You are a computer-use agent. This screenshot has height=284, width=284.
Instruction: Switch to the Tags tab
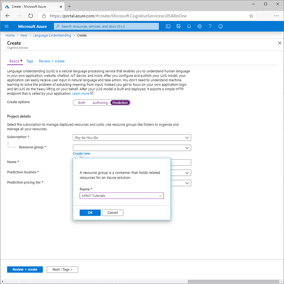(30, 61)
